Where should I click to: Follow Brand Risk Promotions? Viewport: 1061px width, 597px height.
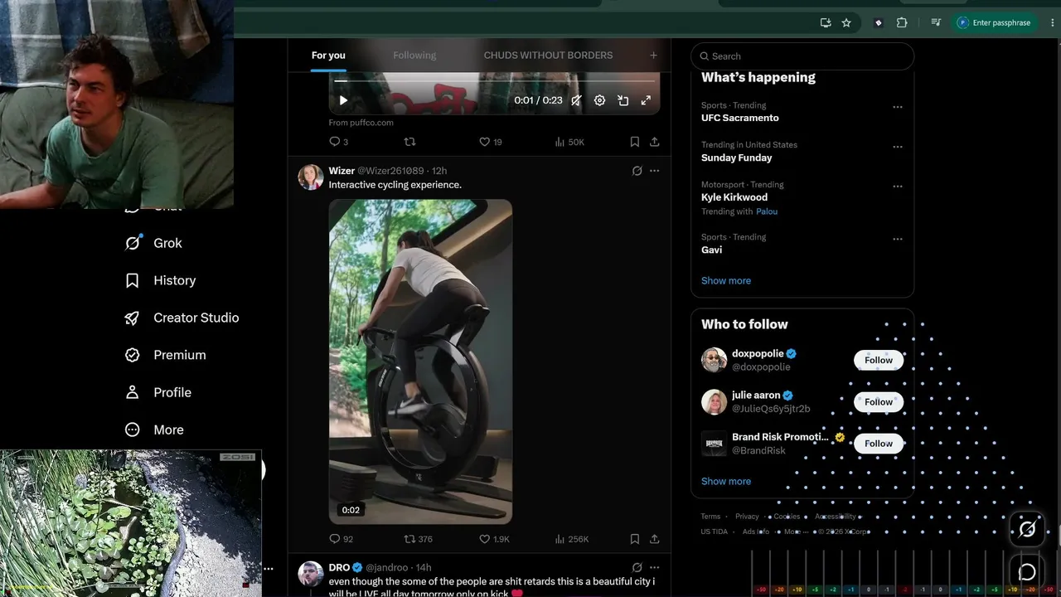coord(879,444)
